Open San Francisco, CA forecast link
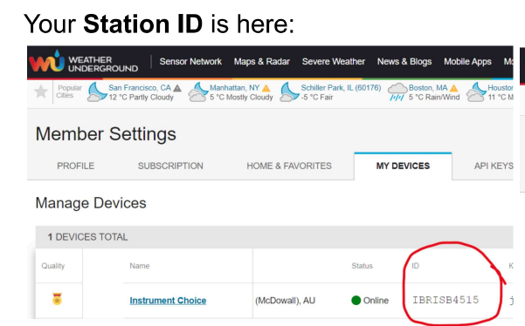Screen dimensions: 525x326 point(140,88)
